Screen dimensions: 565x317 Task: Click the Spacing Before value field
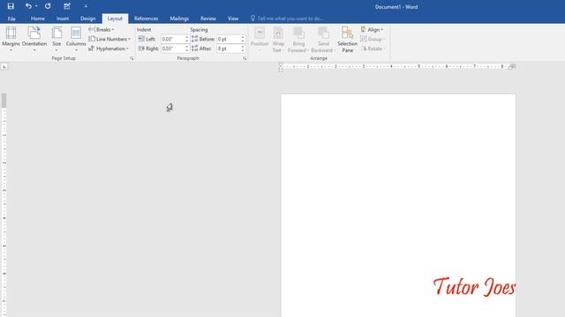tap(229, 39)
